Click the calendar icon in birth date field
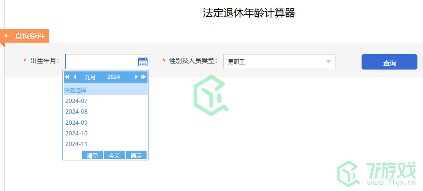This screenshot has height=191, width=423. (x=143, y=62)
